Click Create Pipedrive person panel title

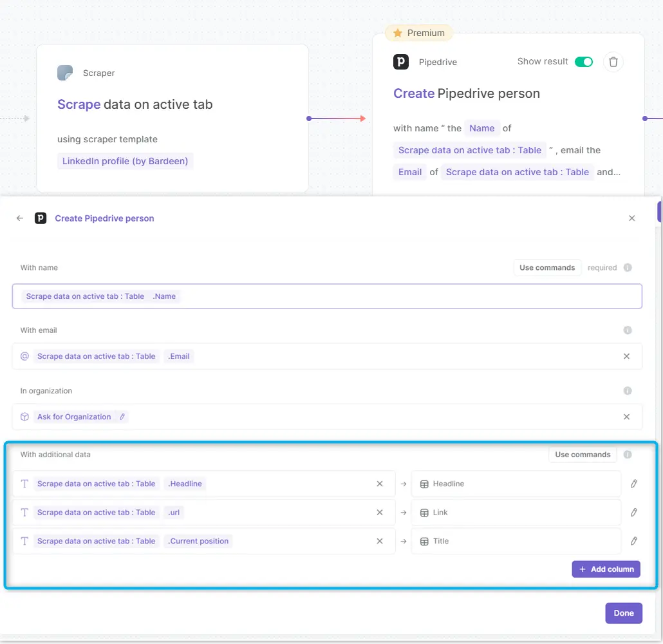[104, 218]
